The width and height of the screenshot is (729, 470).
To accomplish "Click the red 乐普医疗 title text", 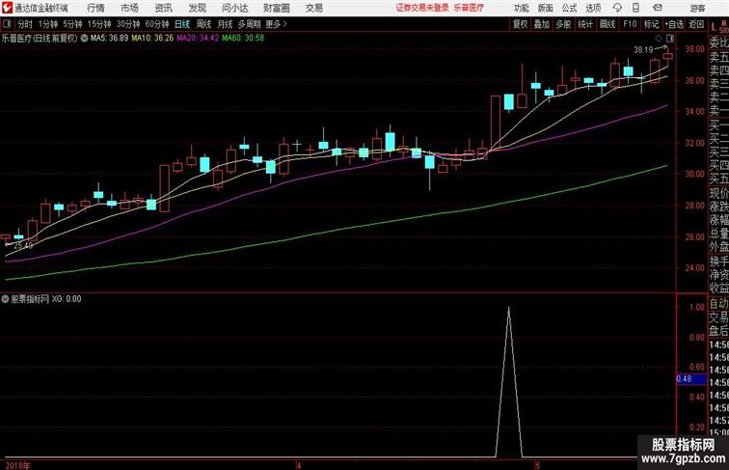I will (x=469, y=8).
